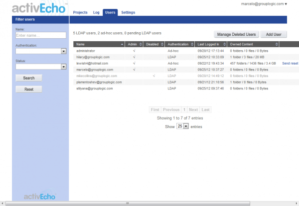Click Manage Deleted Users button
The image size is (299, 206).
point(236,34)
